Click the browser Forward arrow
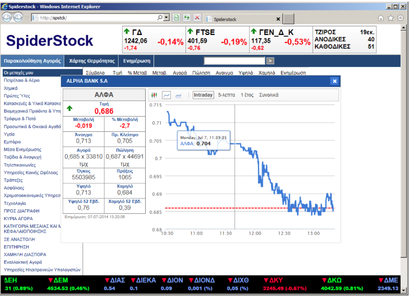 (18, 17)
